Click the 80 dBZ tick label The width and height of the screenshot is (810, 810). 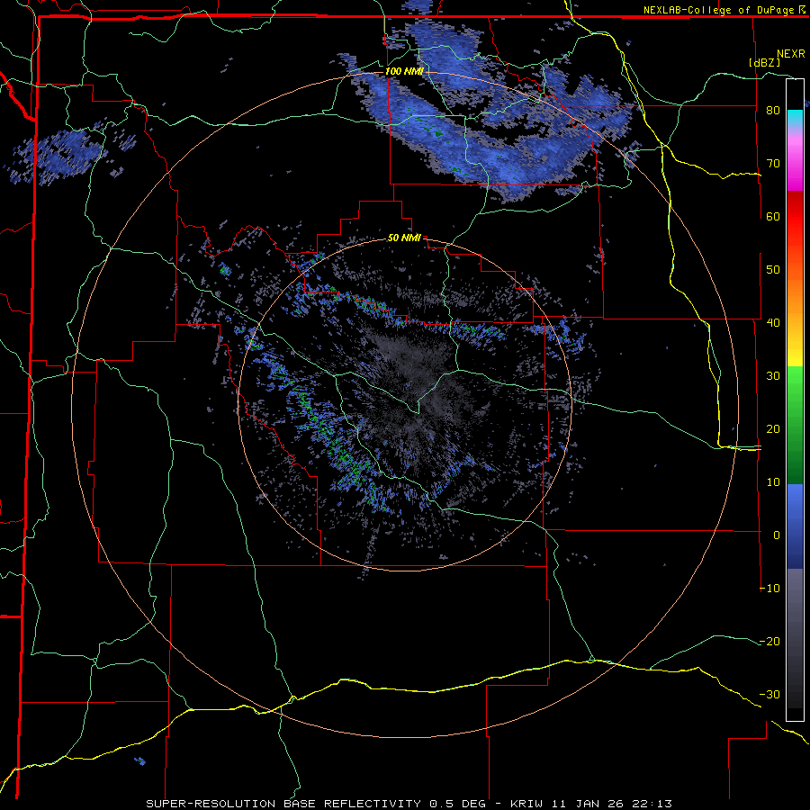773,110
